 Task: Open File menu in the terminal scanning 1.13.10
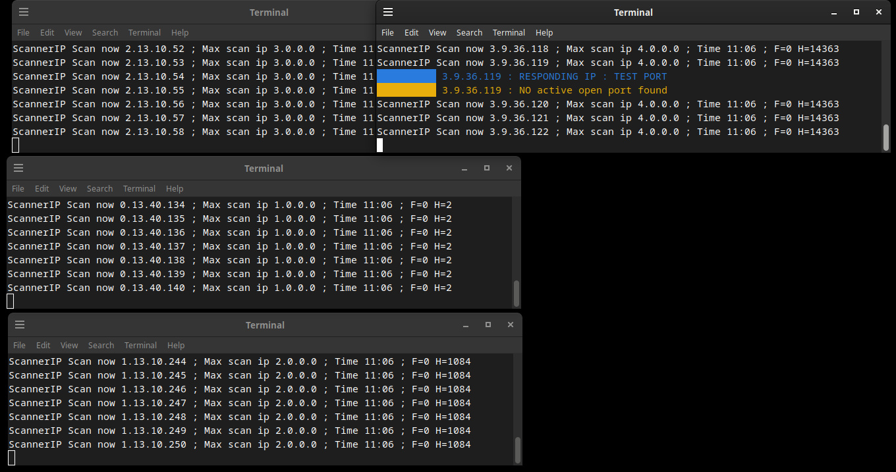(x=19, y=345)
